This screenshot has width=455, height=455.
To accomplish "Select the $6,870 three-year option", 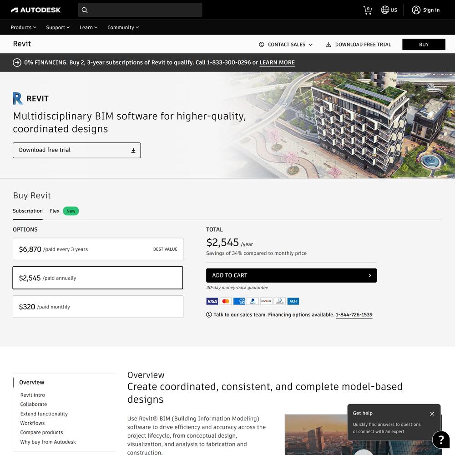I will point(98,249).
